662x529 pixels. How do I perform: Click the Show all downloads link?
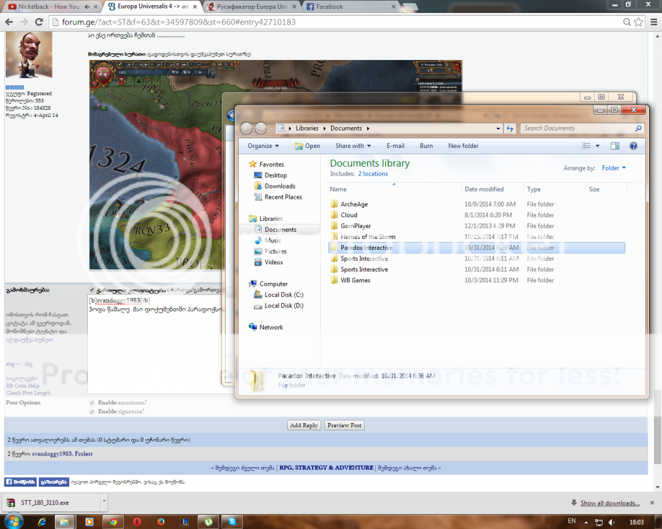point(610,503)
